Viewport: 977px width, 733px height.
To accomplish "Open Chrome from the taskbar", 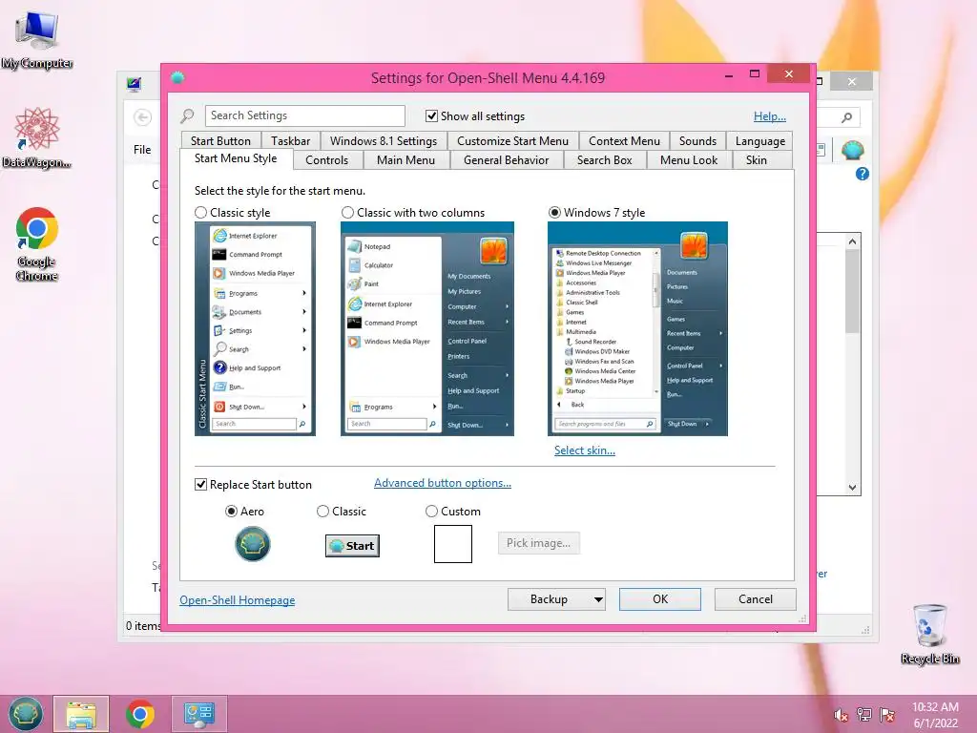I will point(140,714).
